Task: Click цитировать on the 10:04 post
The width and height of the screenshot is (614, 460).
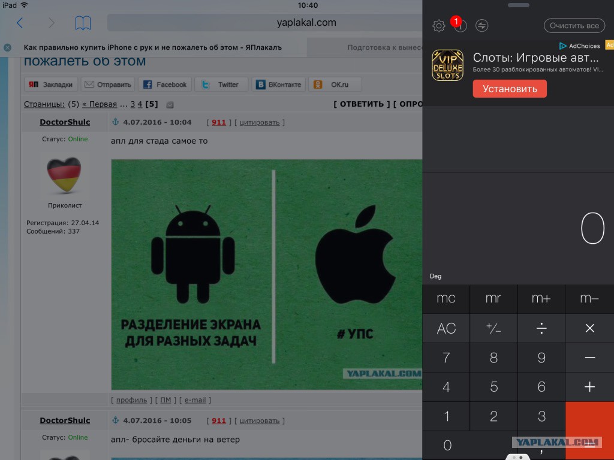Action: tap(260, 122)
